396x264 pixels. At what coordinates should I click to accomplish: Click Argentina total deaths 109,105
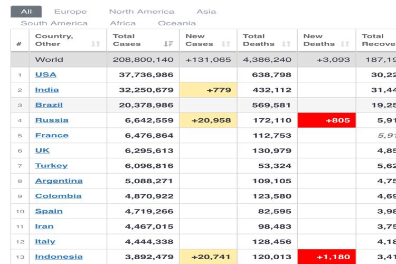(x=272, y=181)
